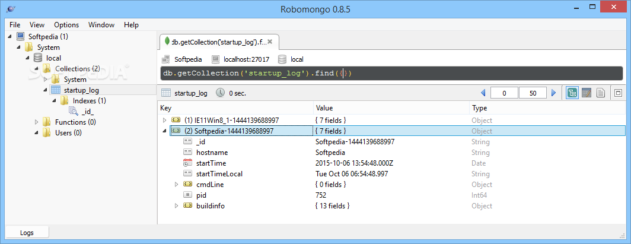Click the local database cylinder icon in tree
The image size is (631, 244).
(38, 58)
